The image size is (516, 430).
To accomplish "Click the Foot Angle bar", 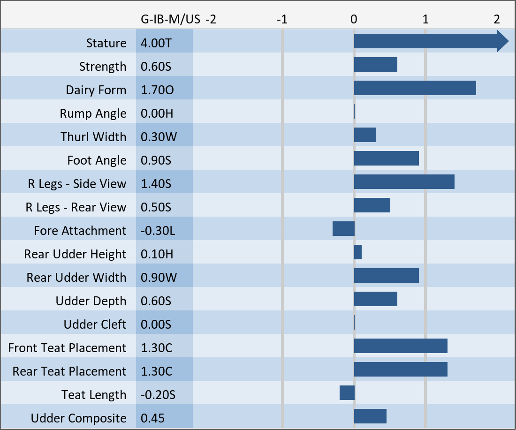I will (x=386, y=158).
